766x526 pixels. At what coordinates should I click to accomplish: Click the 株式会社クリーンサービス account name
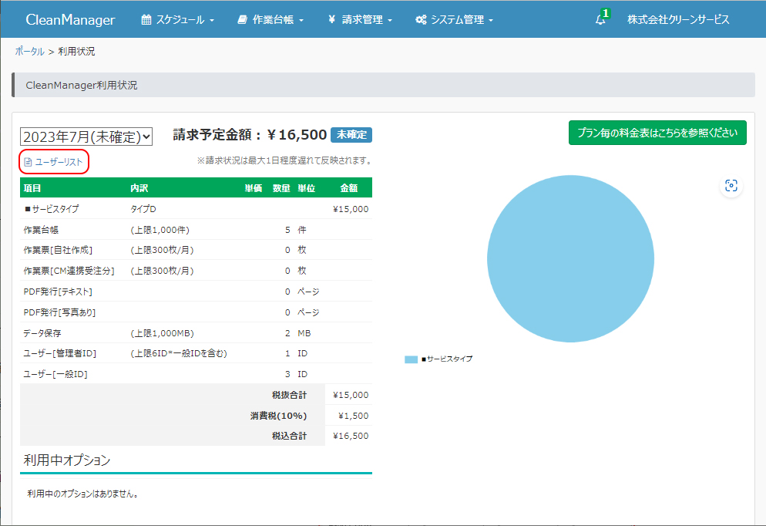[678, 20]
